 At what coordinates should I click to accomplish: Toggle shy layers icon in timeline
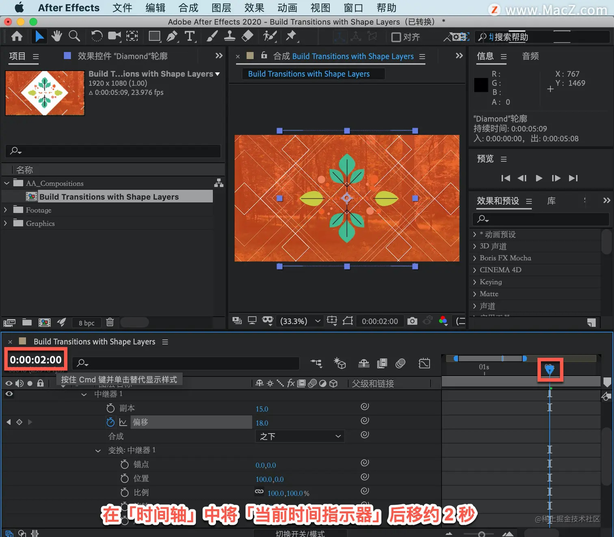click(364, 363)
